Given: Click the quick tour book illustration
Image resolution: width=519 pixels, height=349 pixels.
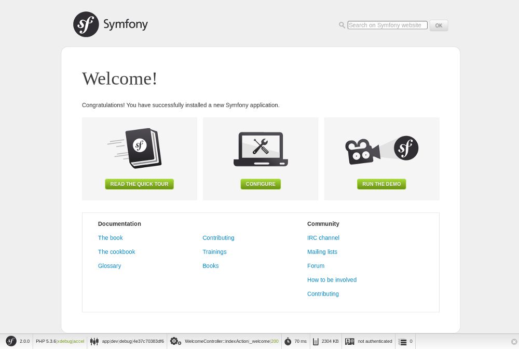Looking at the screenshot, I should pos(135,148).
